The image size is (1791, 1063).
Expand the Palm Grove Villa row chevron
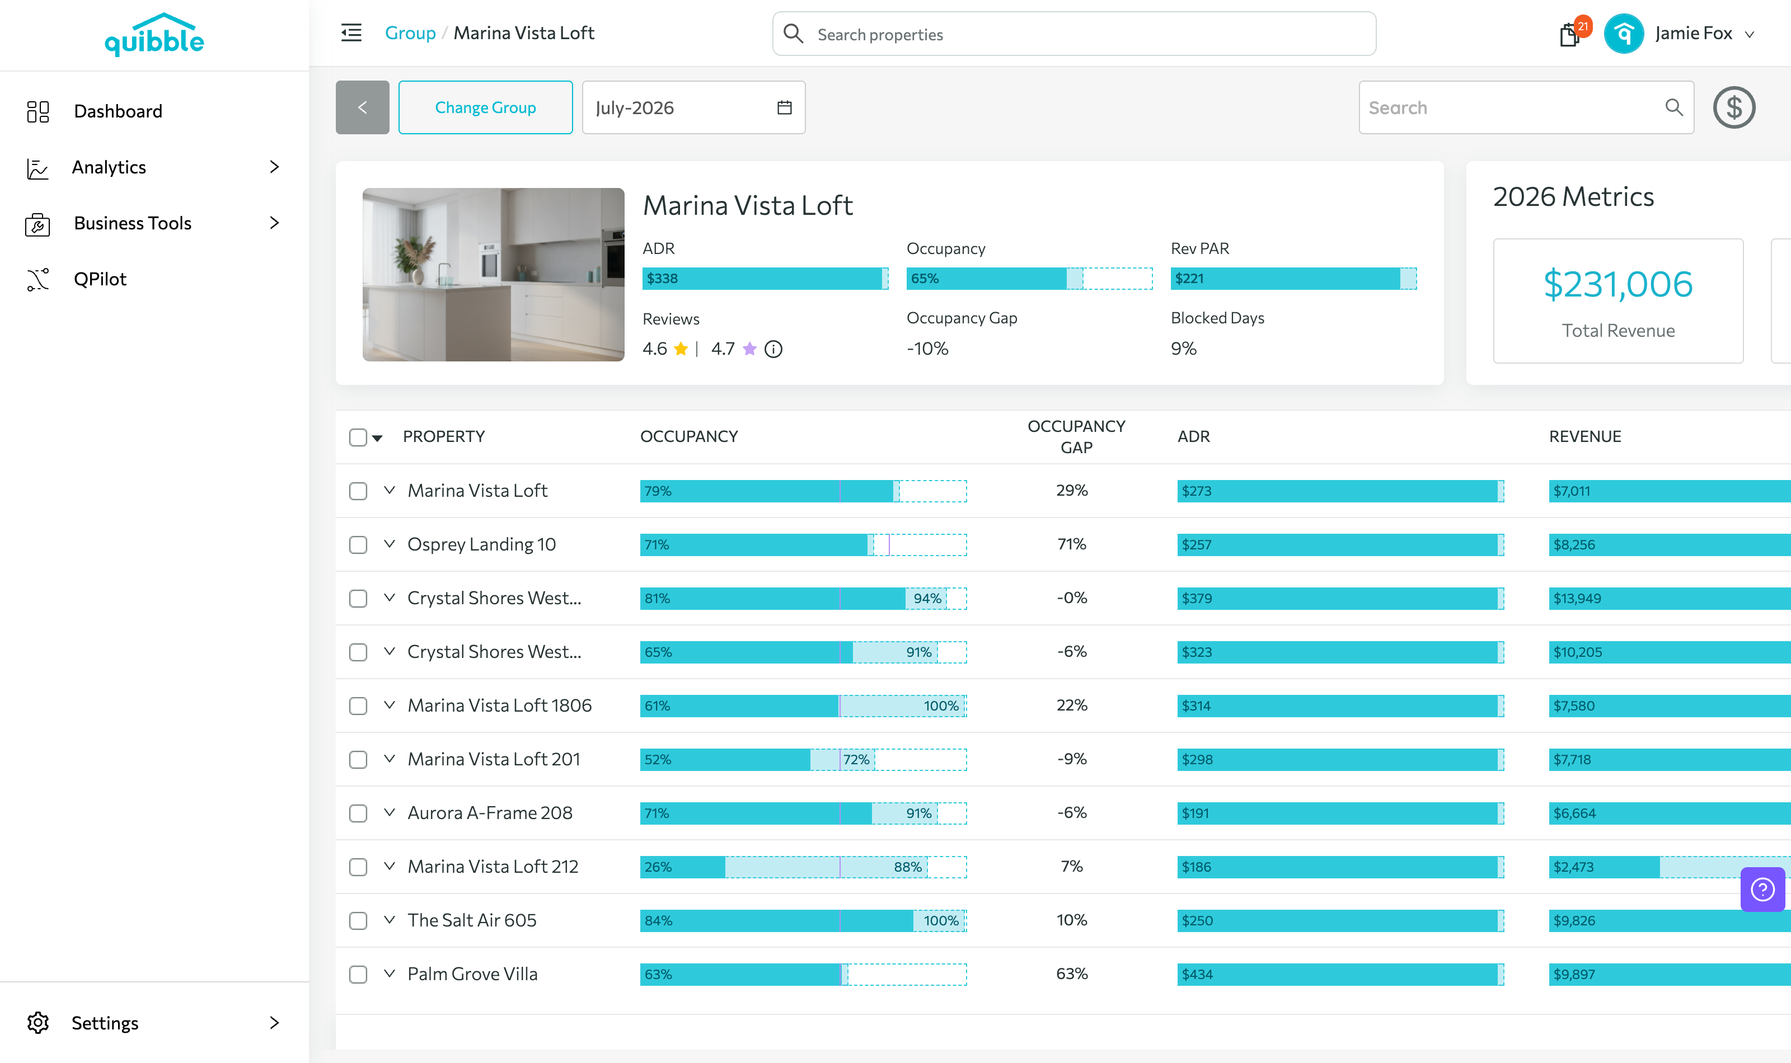click(x=389, y=974)
